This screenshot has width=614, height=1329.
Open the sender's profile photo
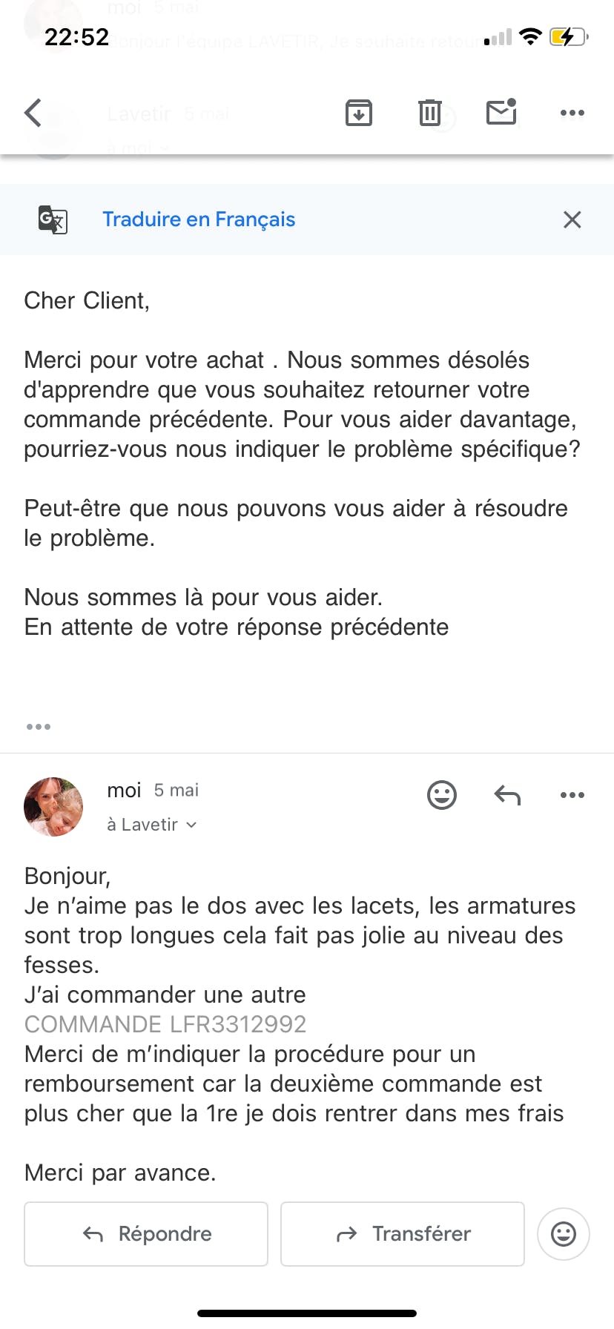[x=53, y=807]
